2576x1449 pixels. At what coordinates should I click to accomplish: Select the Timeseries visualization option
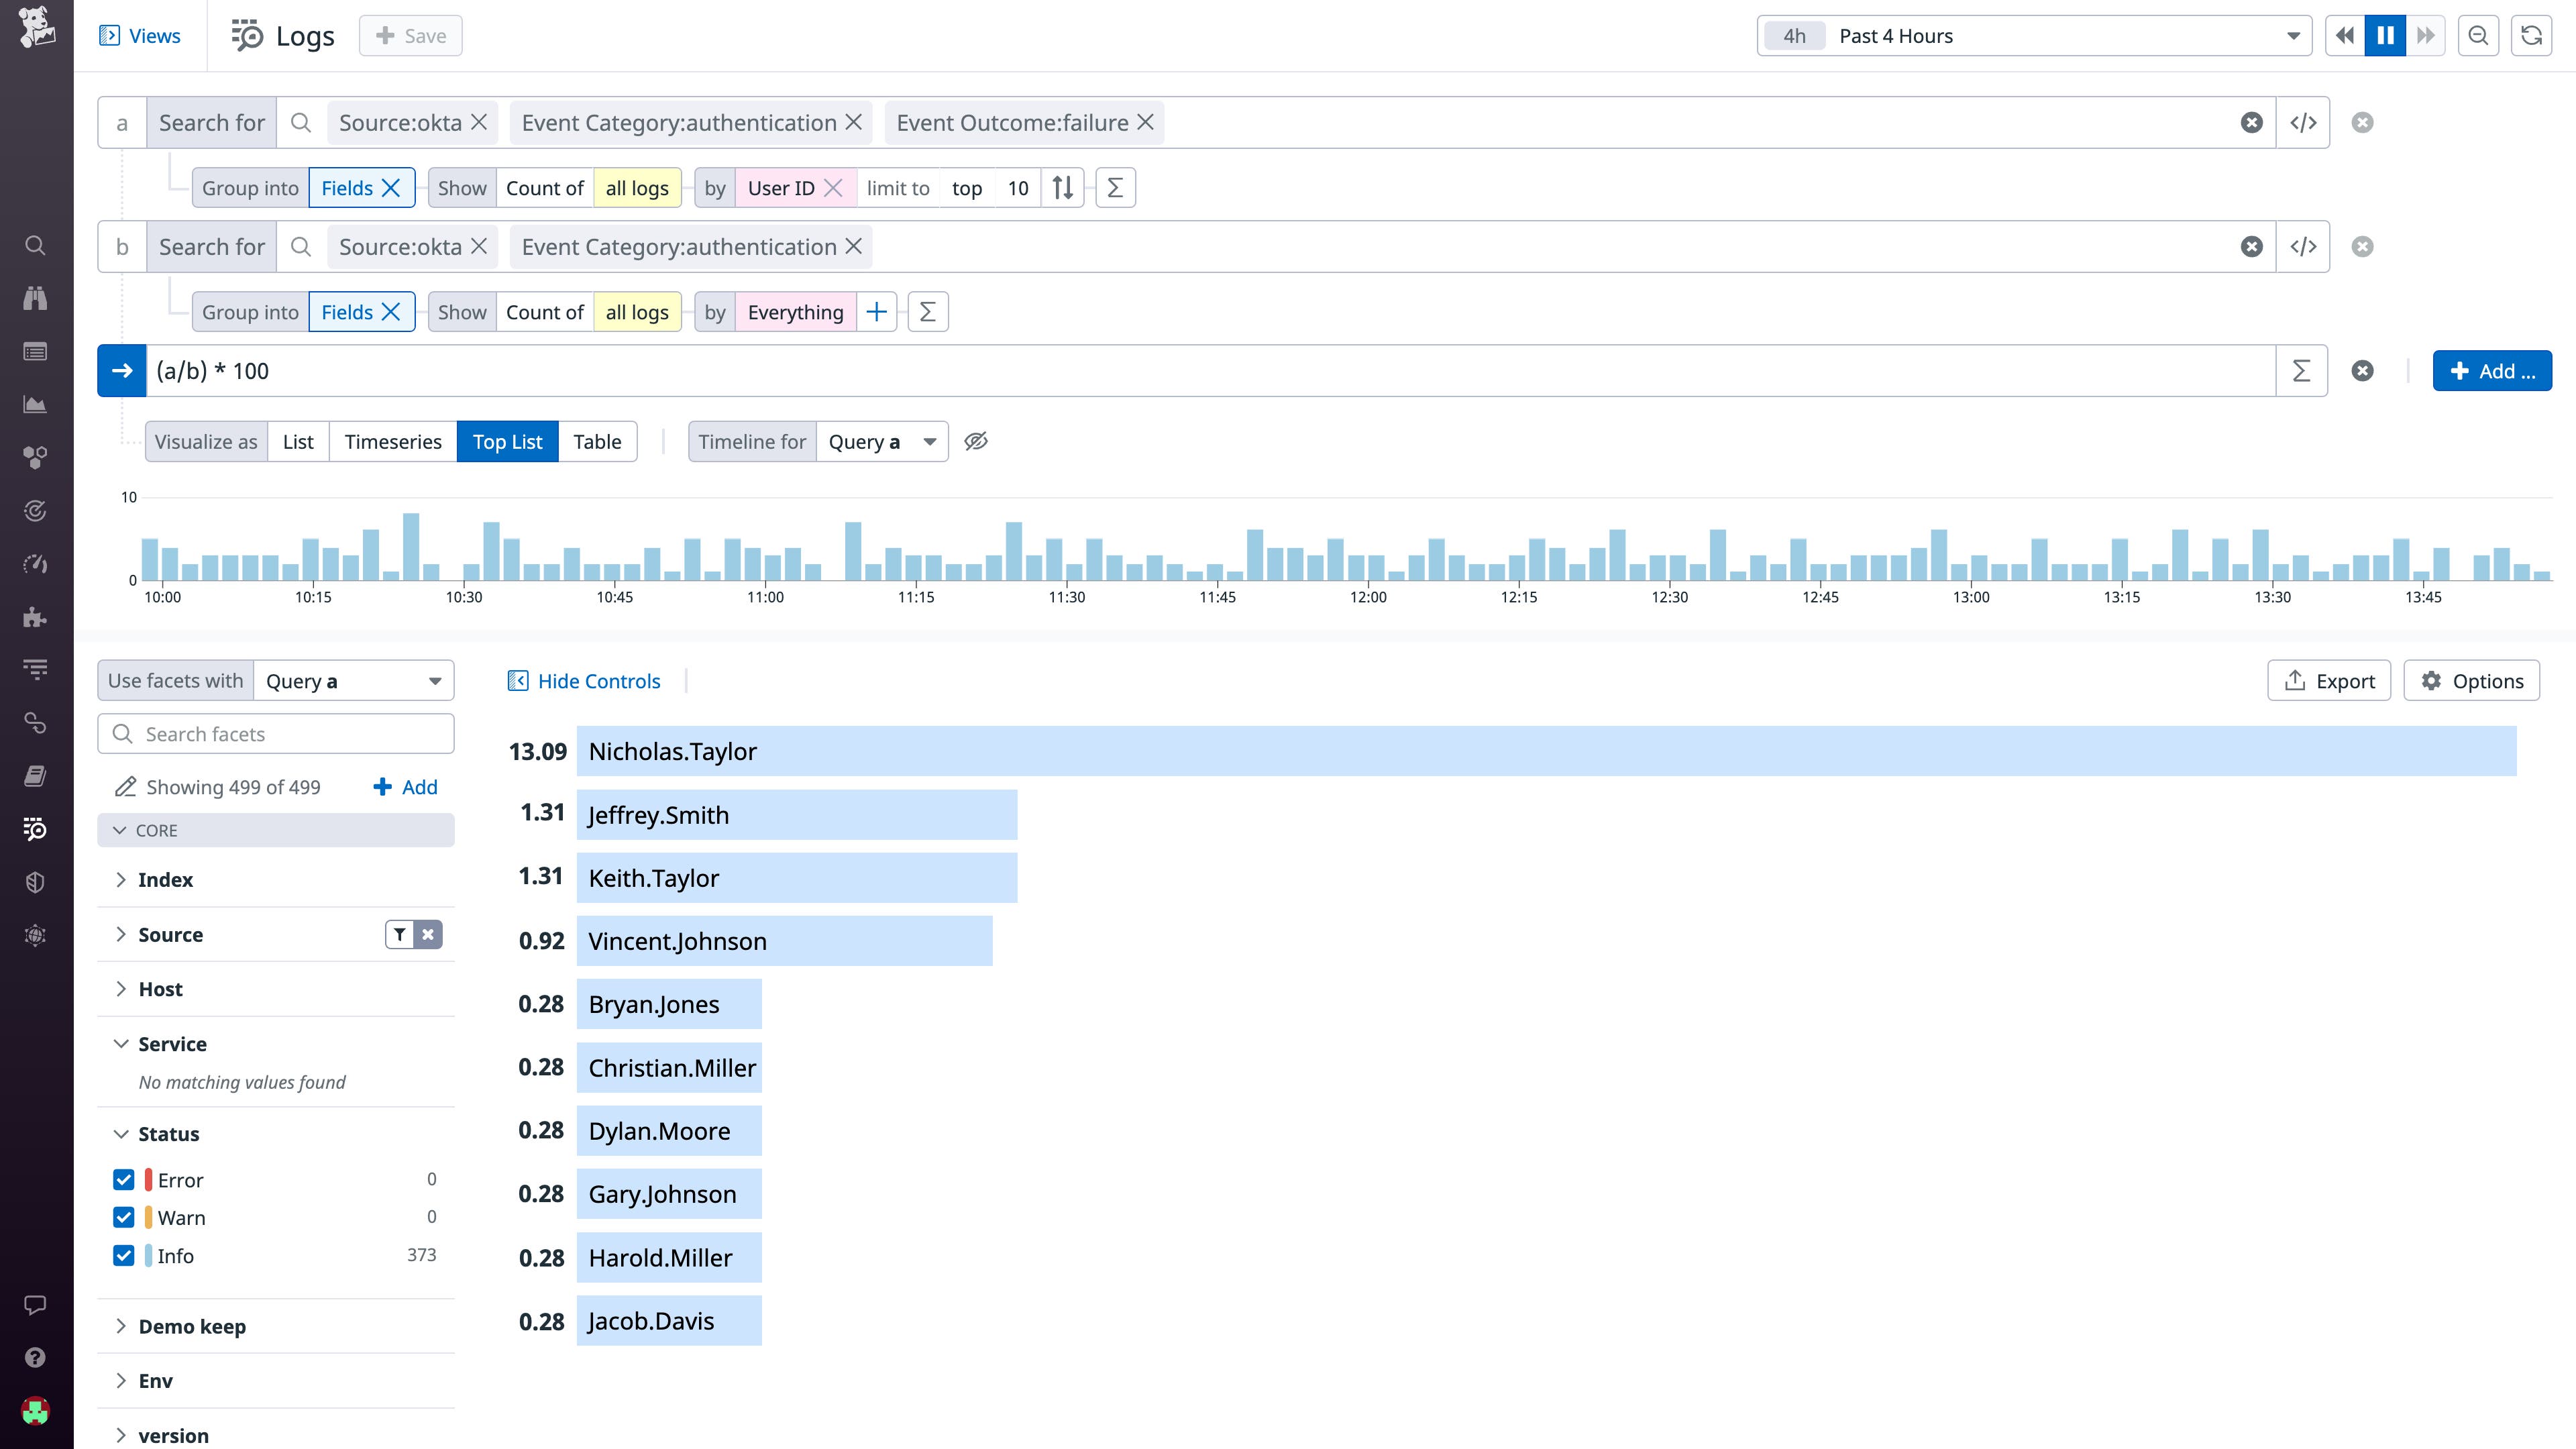pos(393,441)
